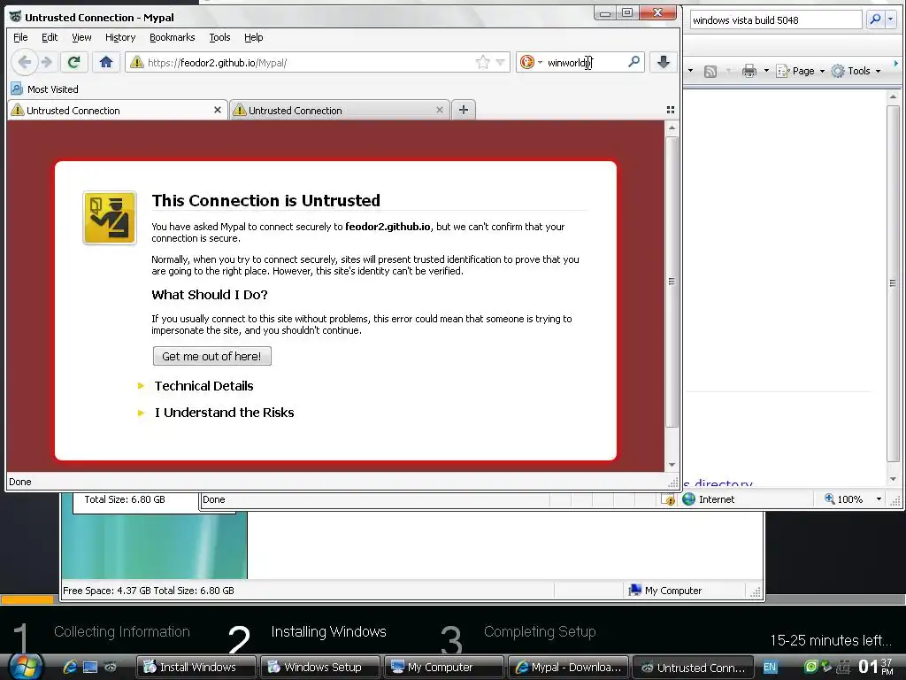Click the Internet Explorer search magnifier button
Viewport: 906px width, 680px height.
(875, 19)
